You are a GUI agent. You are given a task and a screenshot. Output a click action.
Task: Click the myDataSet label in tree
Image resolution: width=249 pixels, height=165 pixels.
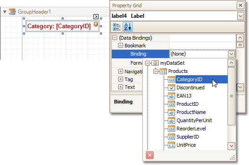[x=172, y=63]
